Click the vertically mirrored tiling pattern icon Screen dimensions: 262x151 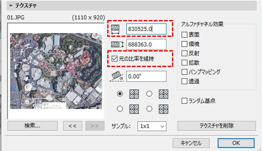pos(134,109)
